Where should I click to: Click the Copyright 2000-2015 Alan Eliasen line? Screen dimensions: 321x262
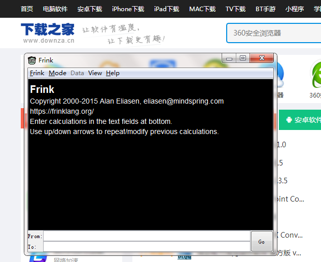[x=127, y=101]
